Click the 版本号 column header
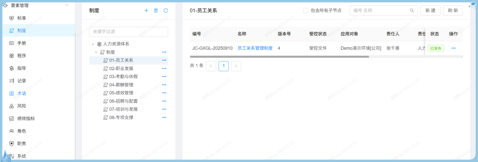478x162 pixels. click(x=284, y=34)
